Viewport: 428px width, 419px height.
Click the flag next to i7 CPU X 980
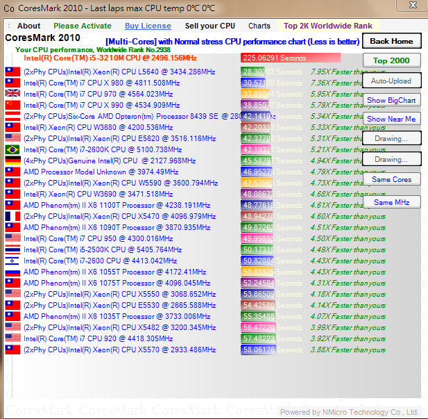[12, 83]
